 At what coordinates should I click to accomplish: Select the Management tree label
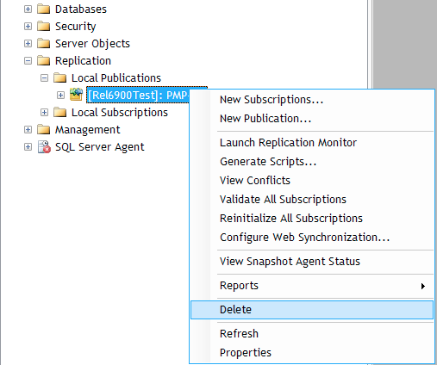point(87,130)
